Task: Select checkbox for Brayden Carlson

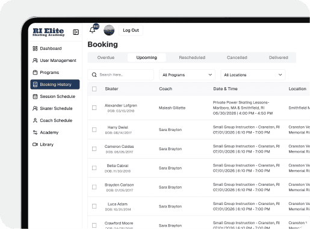Action: (x=94, y=187)
